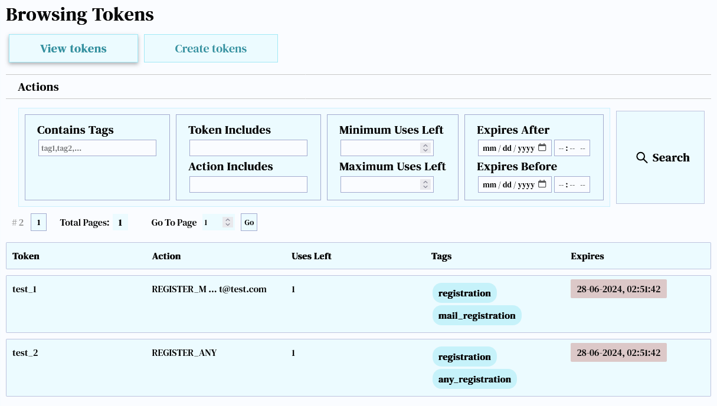Image resolution: width=717 pixels, height=406 pixels.
Task: Click registration tag in test_1 row
Action: click(x=464, y=293)
